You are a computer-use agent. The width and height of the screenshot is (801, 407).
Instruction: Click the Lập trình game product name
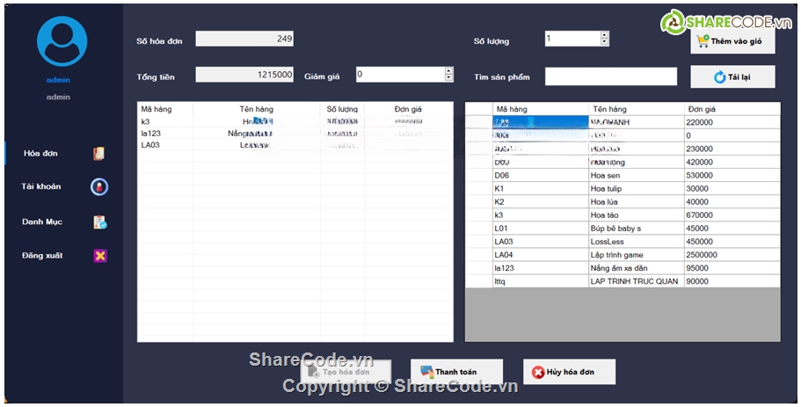[x=636, y=255]
